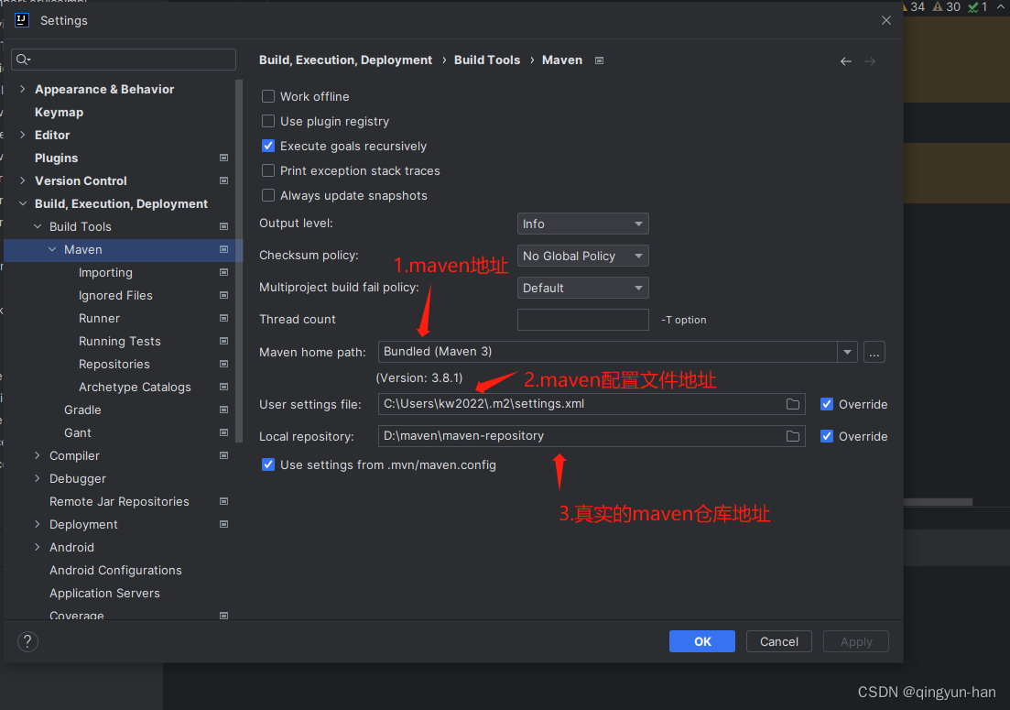1010x710 pixels.
Task: Click the Apply button
Action: tap(856, 641)
